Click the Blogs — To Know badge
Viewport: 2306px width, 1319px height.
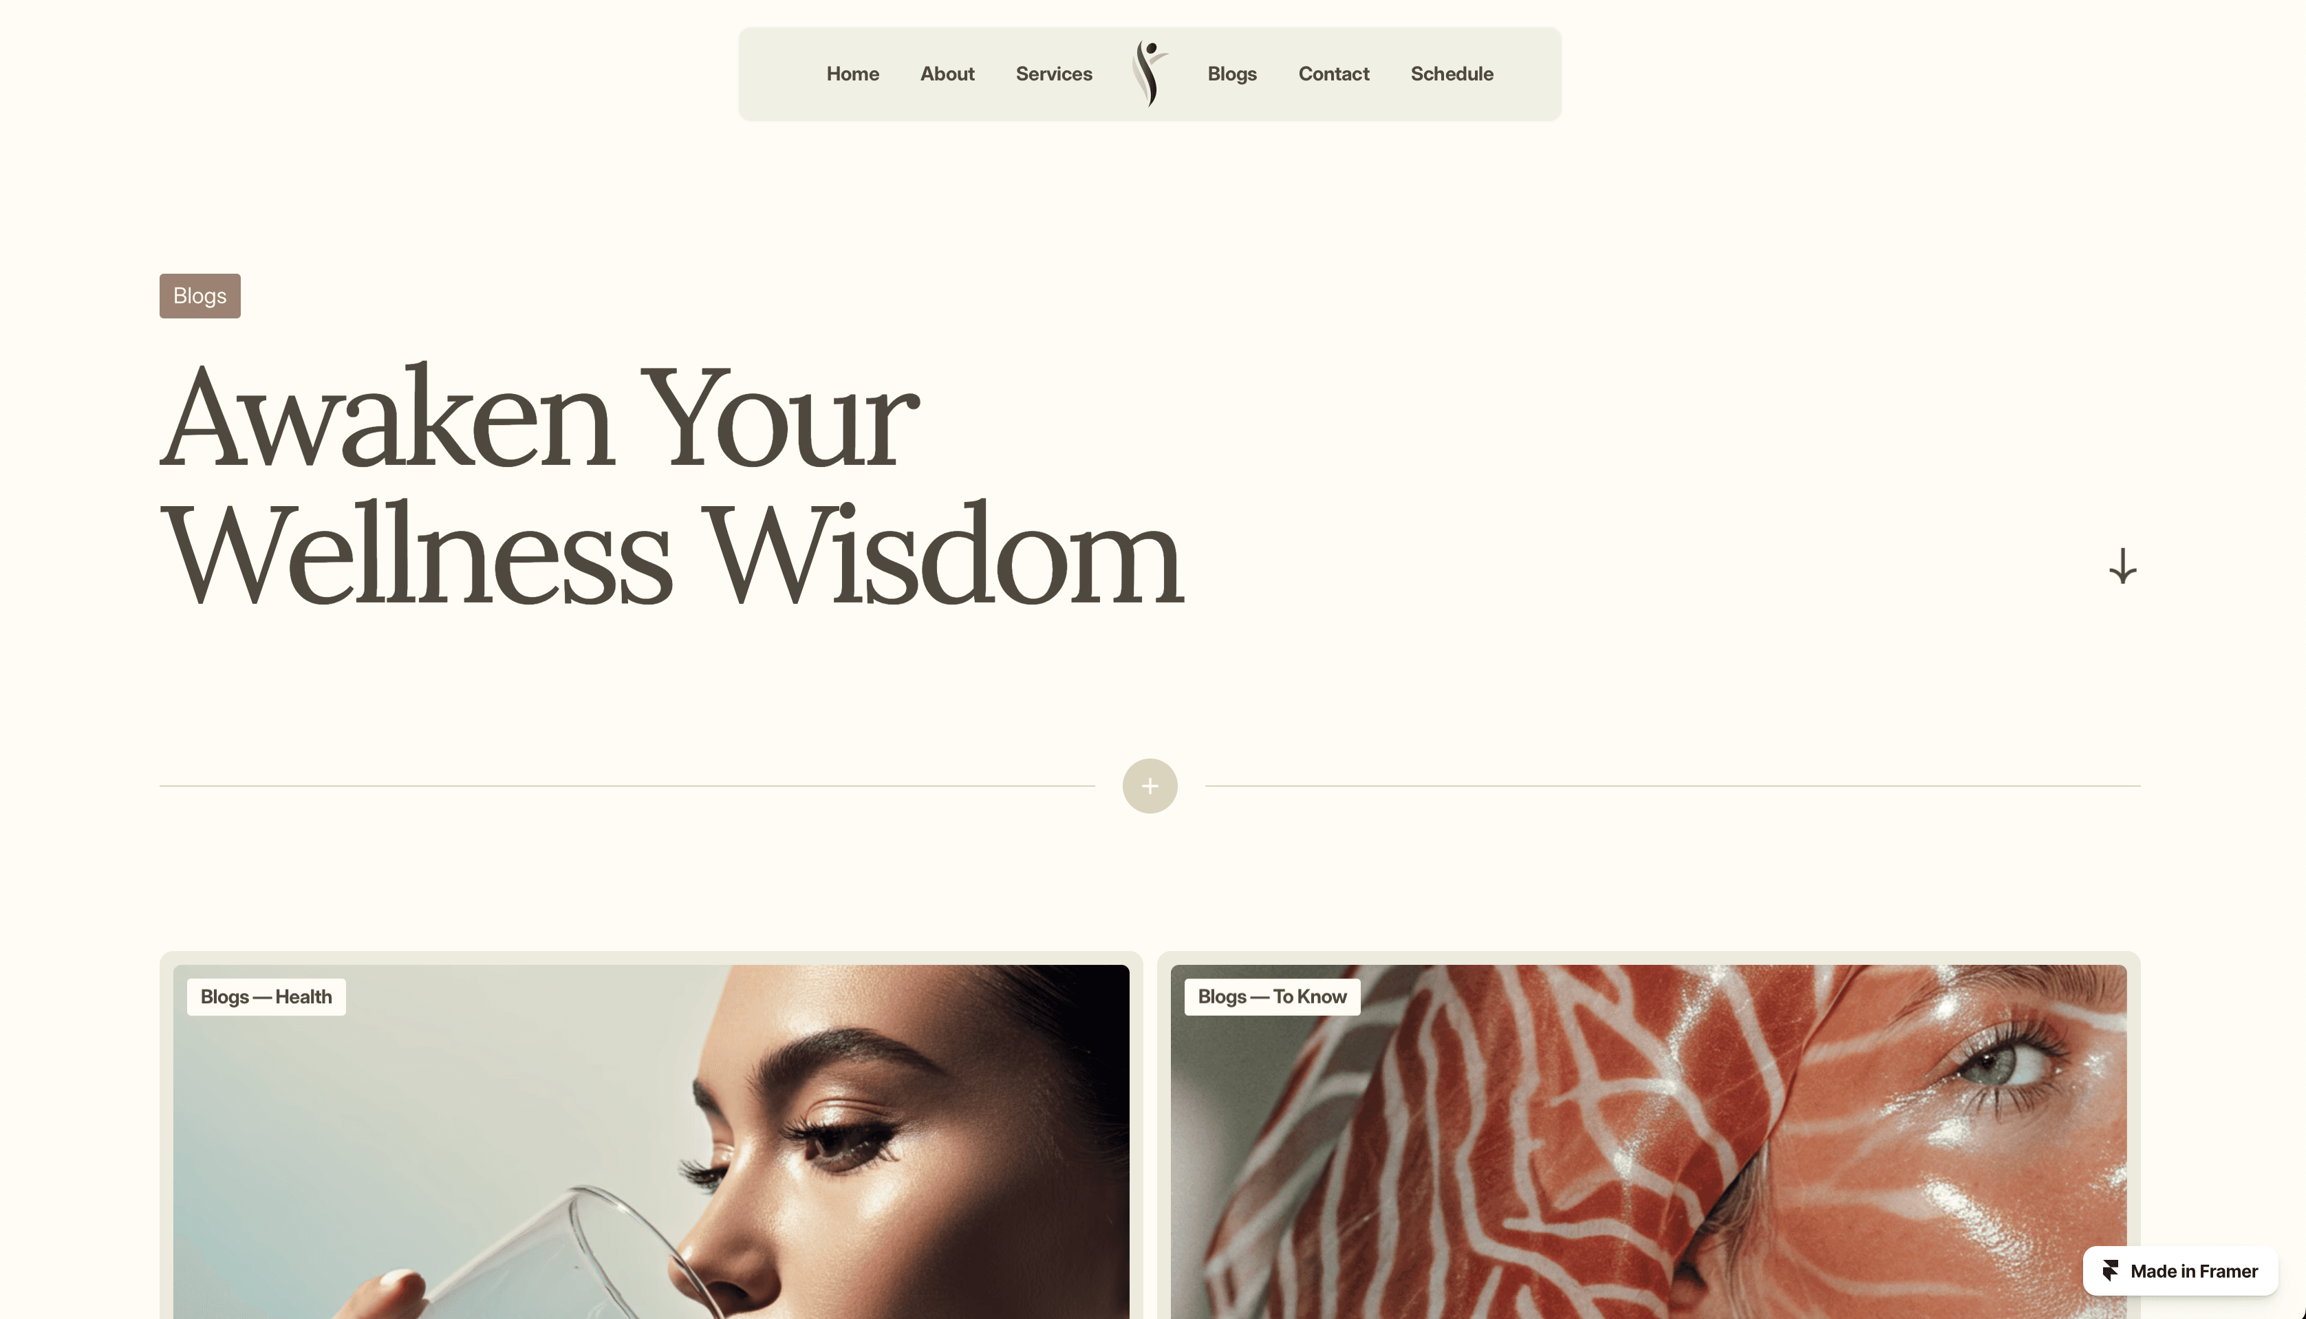pos(1272,996)
